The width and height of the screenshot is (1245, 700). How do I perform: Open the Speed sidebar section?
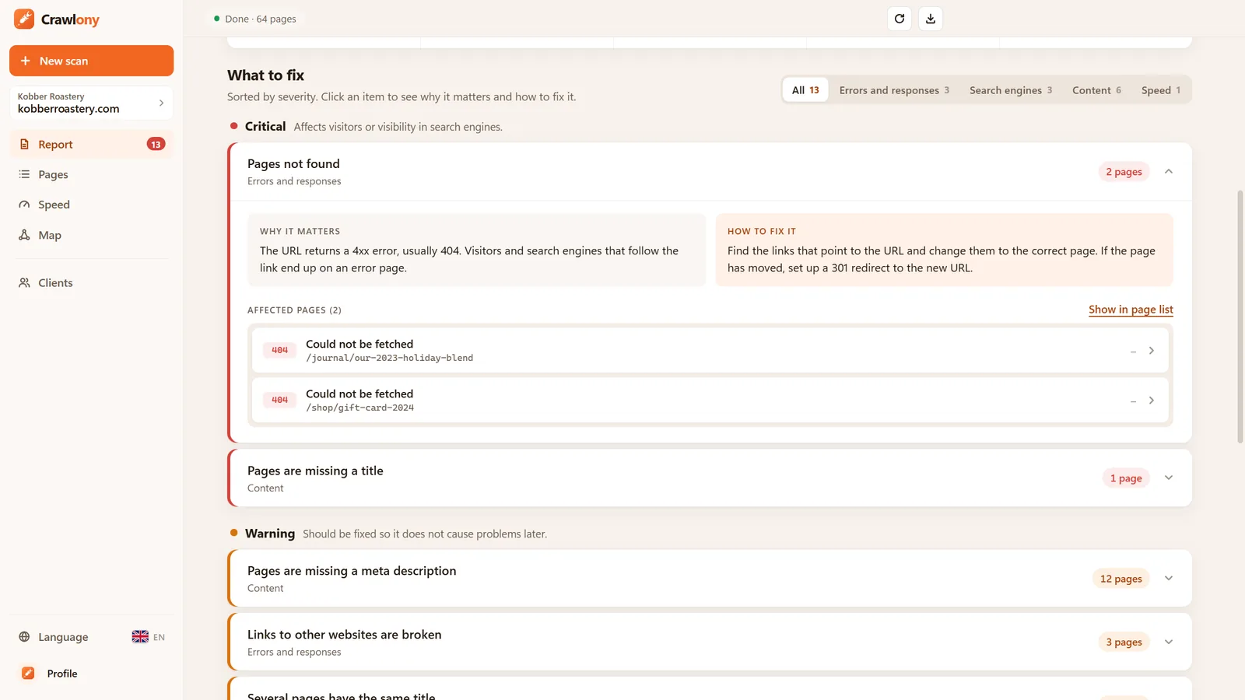coord(91,205)
